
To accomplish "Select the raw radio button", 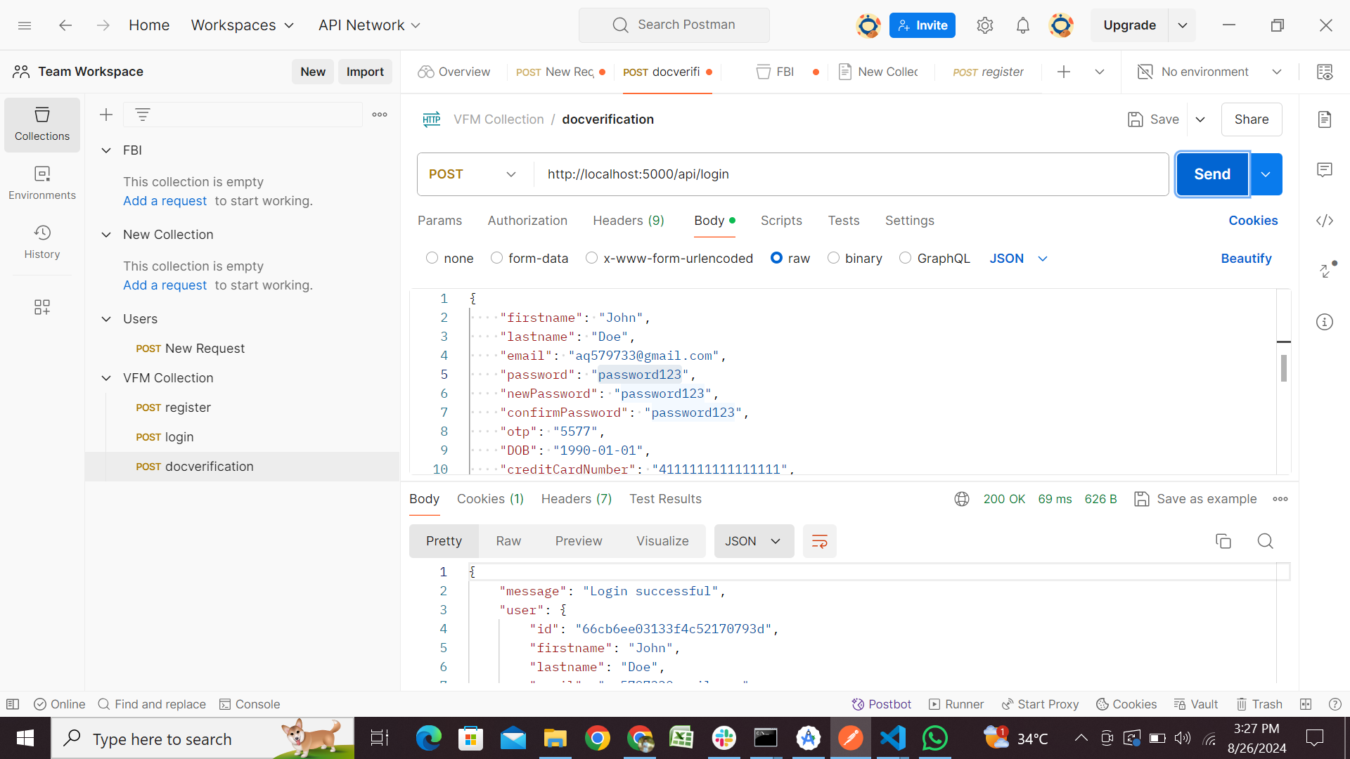I will pyautogui.click(x=777, y=259).
